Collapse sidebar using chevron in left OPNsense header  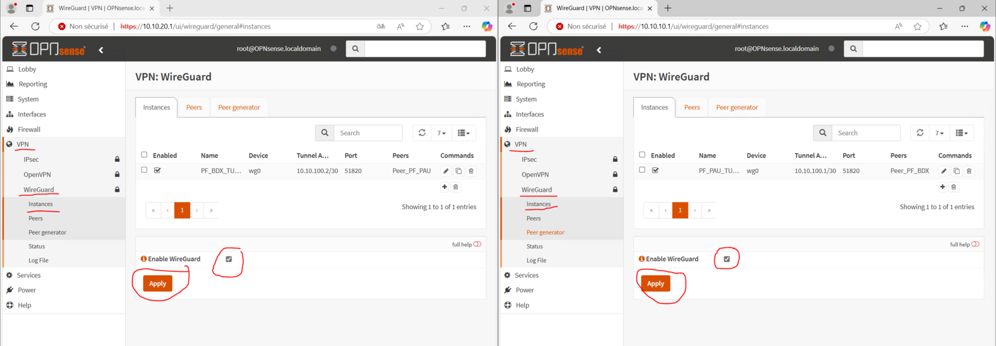pos(101,50)
